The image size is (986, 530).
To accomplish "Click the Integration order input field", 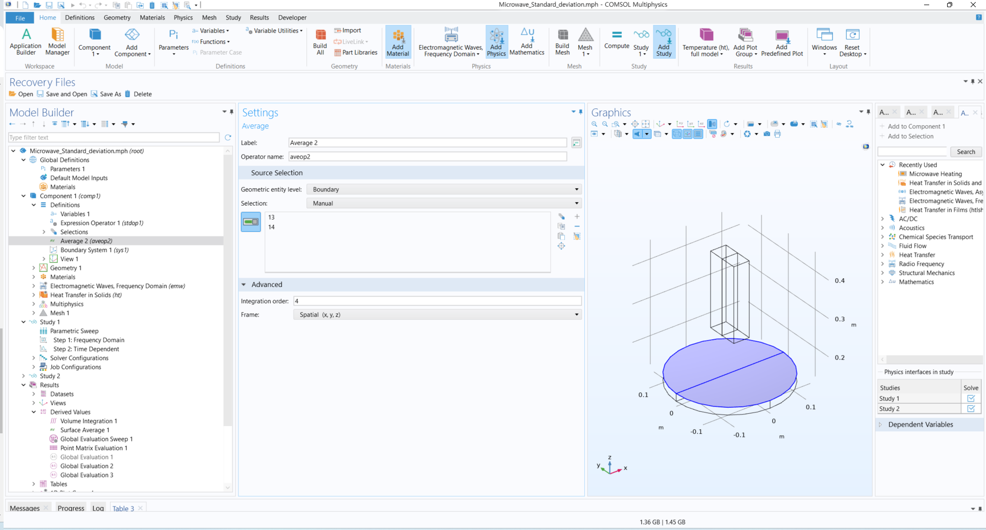I will point(437,301).
